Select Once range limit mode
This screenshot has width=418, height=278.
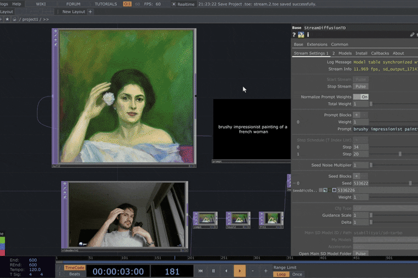[297, 274]
